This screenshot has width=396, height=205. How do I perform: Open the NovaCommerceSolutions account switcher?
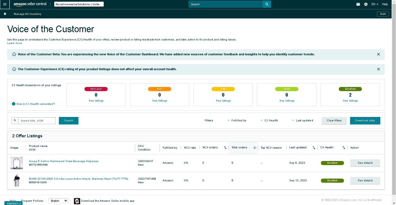click(79, 4)
